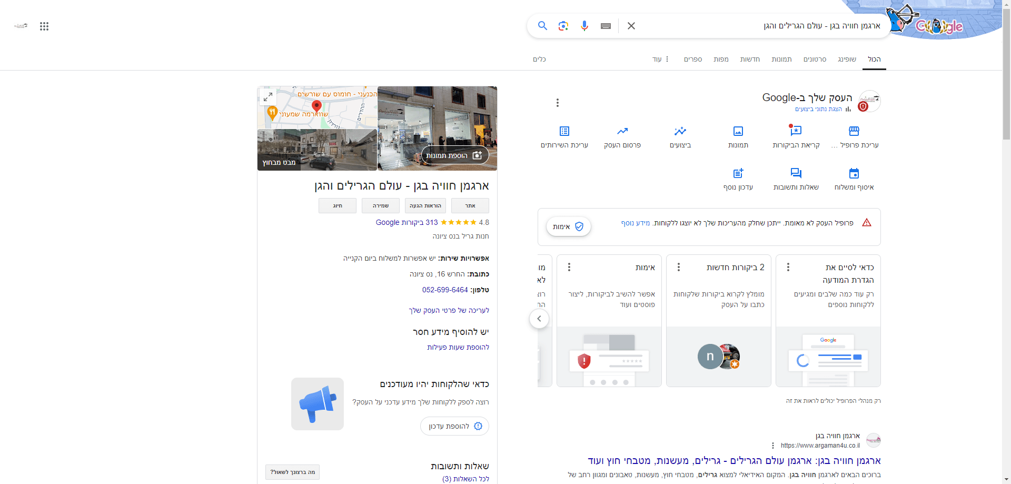Open the storefront photo thumbnail
Viewport: 1011px width, 484px height.
tap(438, 129)
